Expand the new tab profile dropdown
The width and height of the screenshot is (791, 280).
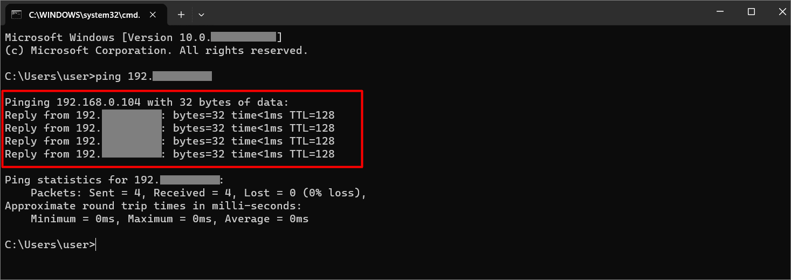pos(201,15)
